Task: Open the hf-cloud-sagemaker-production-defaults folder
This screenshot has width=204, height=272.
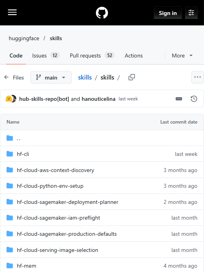Action: point(67,234)
